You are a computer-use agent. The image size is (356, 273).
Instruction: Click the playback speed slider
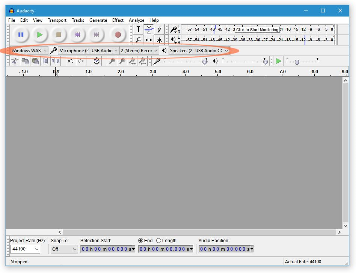click(x=303, y=61)
